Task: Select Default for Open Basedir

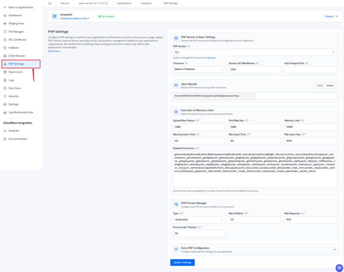Action: click(330, 85)
